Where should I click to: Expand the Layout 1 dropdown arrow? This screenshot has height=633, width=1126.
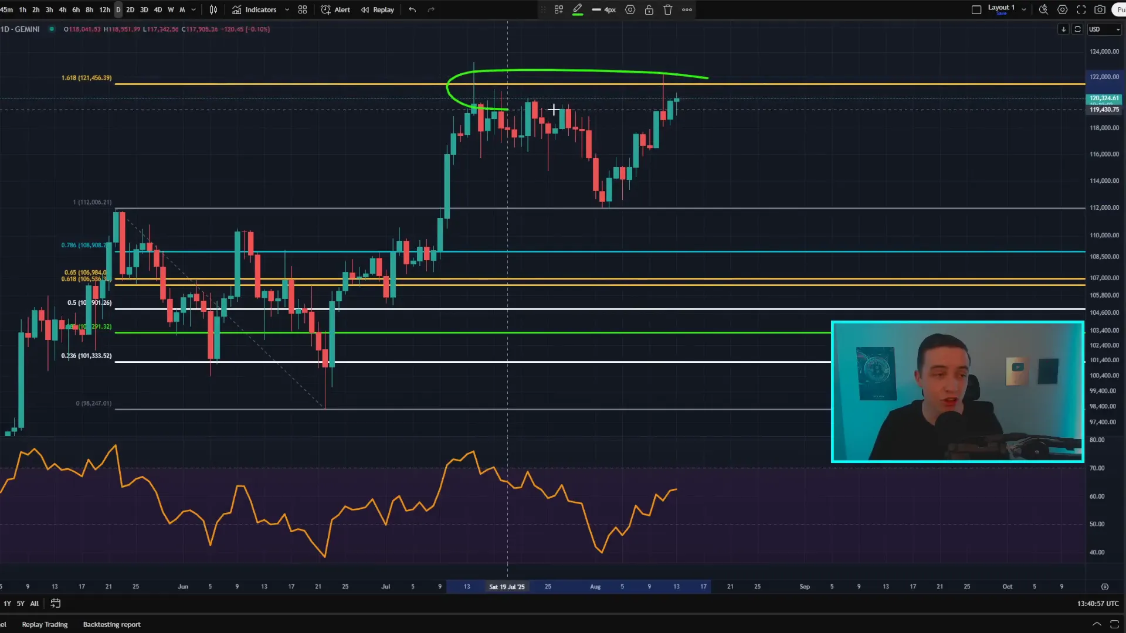click(1024, 9)
